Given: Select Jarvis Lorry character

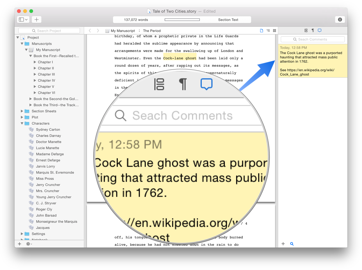Looking at the screenshot, I should click(x=45, y=167).
